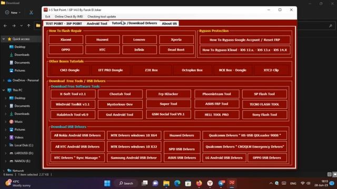
Task: Download SP Flash Tool
Action: tap(264, 94)
